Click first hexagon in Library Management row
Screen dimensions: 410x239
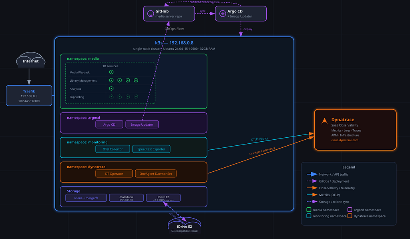[111, 80]
